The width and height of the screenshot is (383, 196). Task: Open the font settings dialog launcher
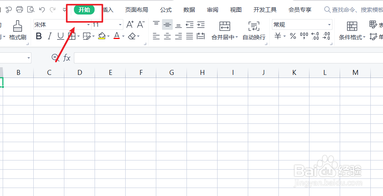145,44
